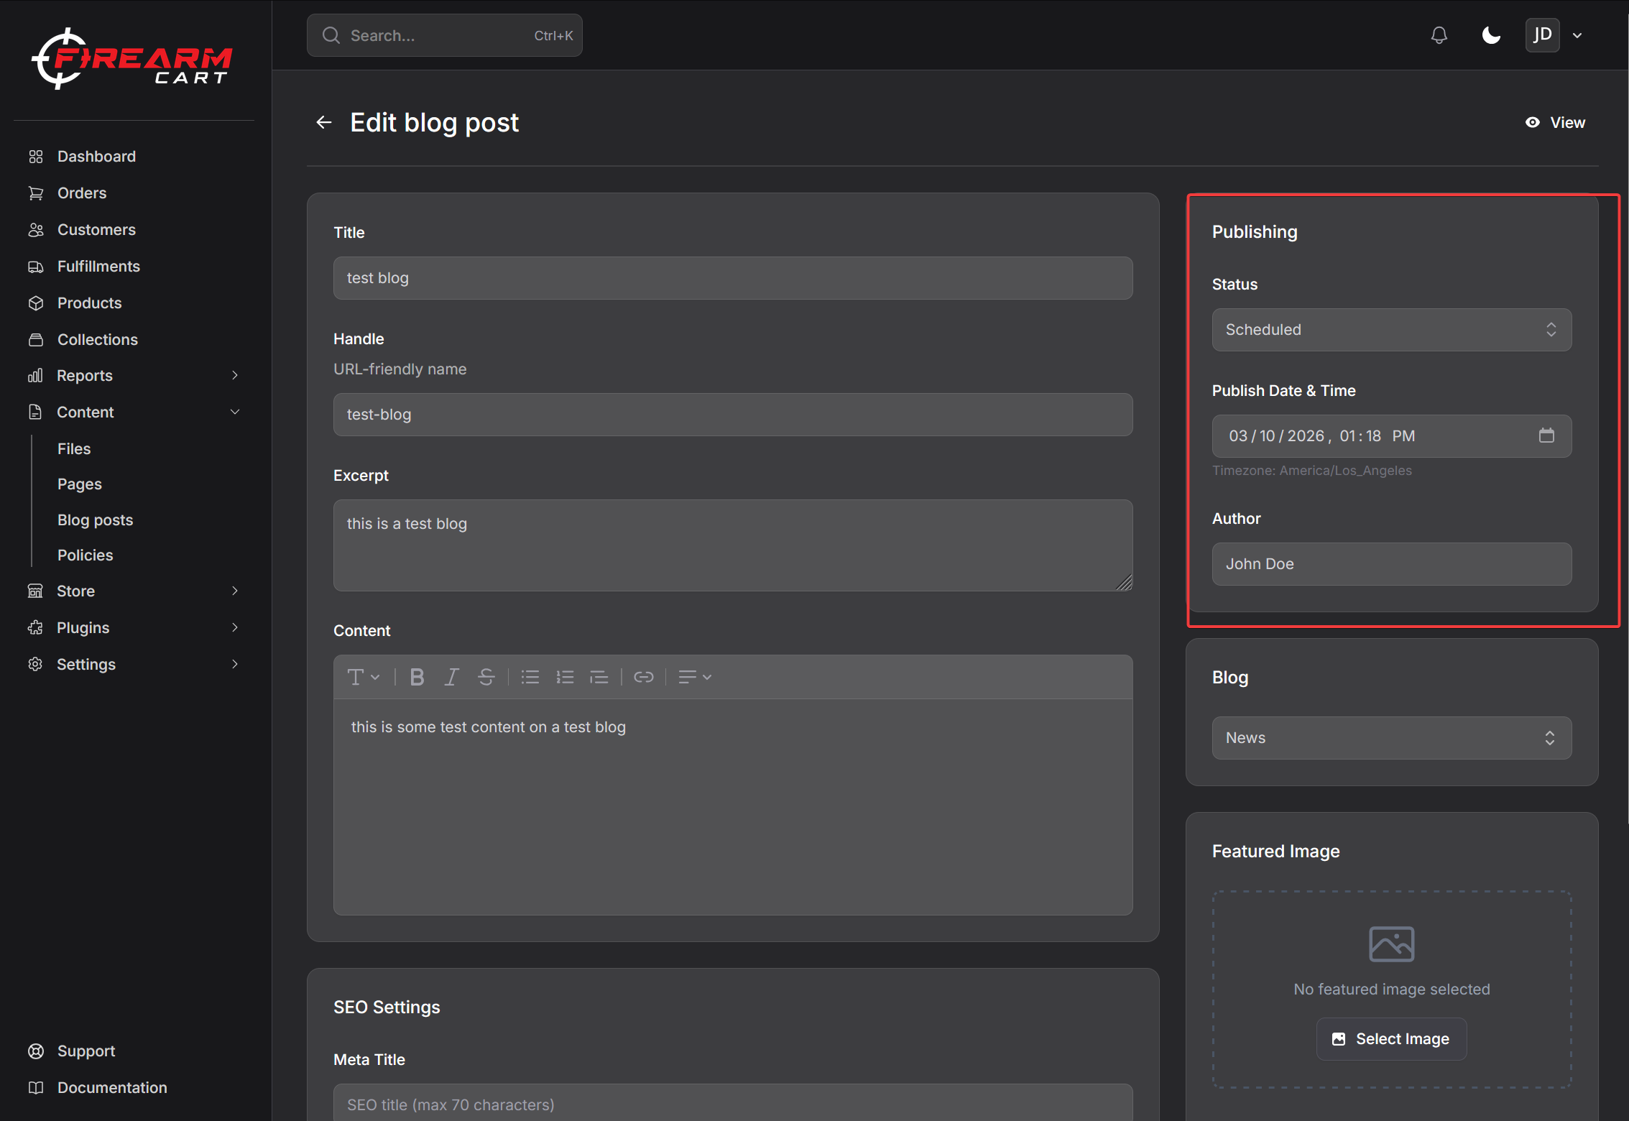Viewport: 1629px width, 1121px height.
Task: Expand Settings chevron in sidebar
Action: 234,664
